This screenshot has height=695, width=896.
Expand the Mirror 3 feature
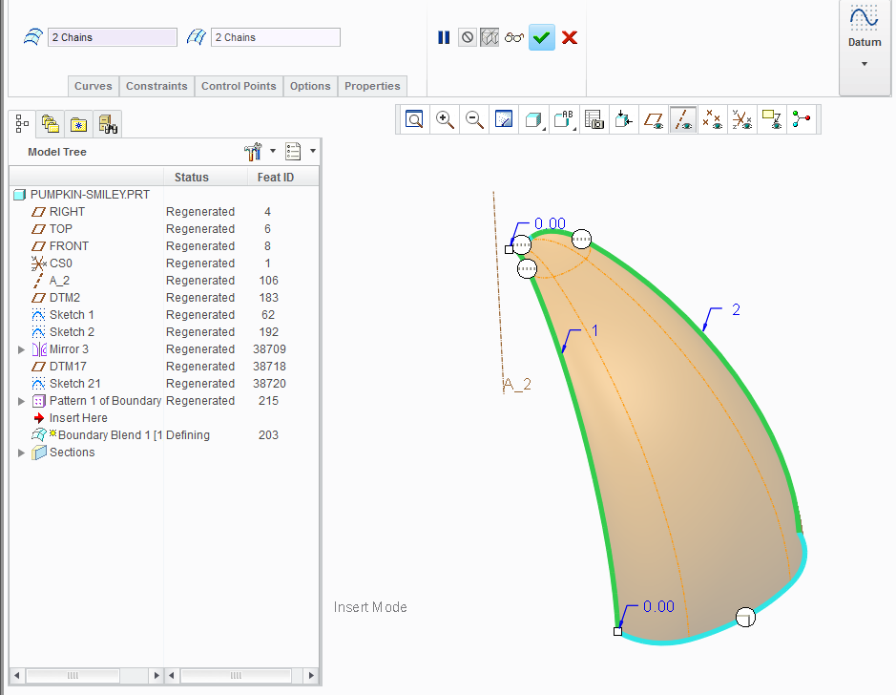(x=21, y=349)
